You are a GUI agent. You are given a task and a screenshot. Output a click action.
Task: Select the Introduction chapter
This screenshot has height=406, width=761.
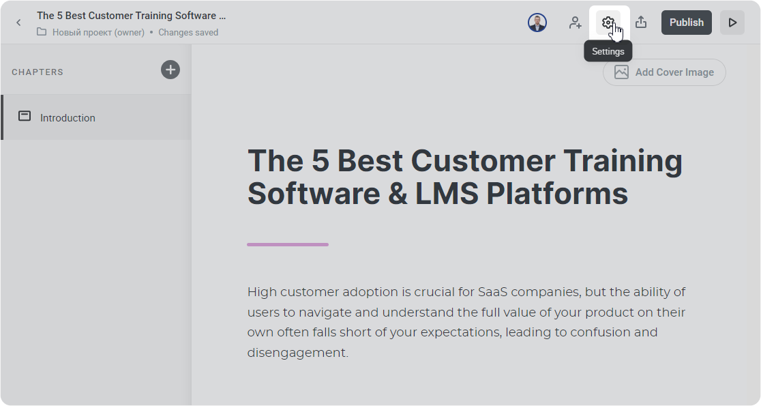(x=96, y=117)
